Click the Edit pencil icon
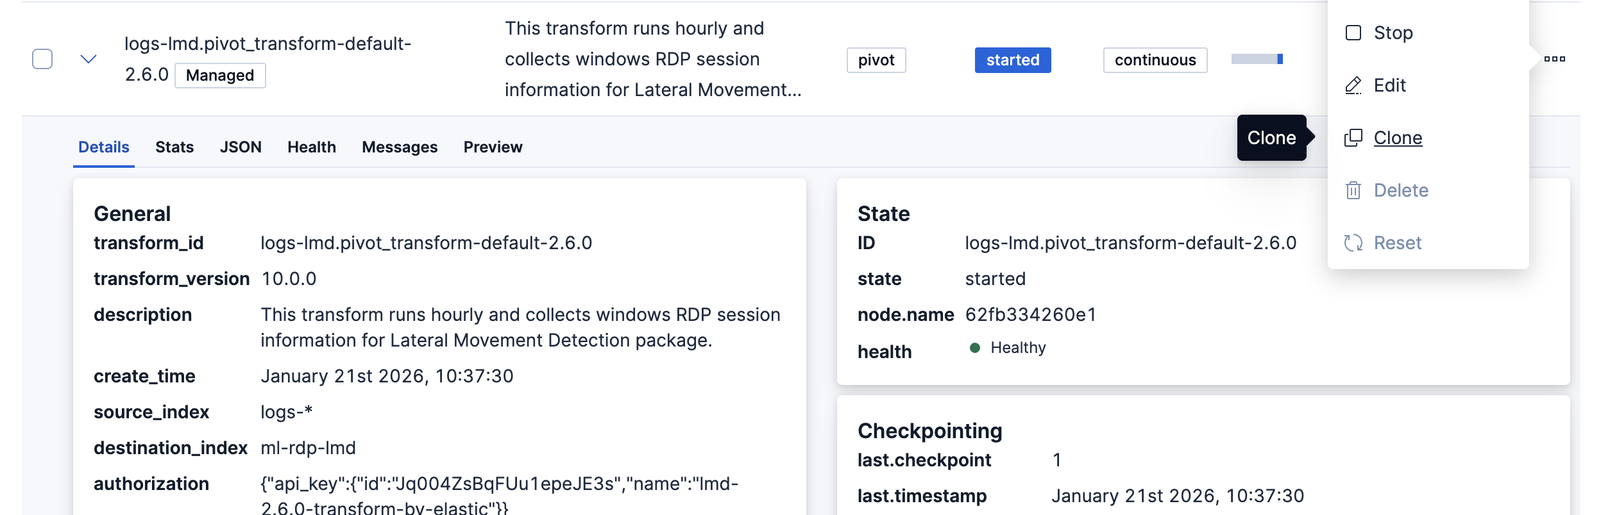The height and width of the screenshot is (515, 1610). point(1353,85)
